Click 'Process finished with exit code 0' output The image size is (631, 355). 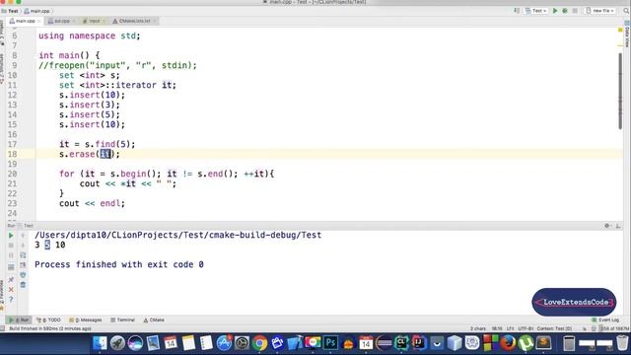point(119,264)
